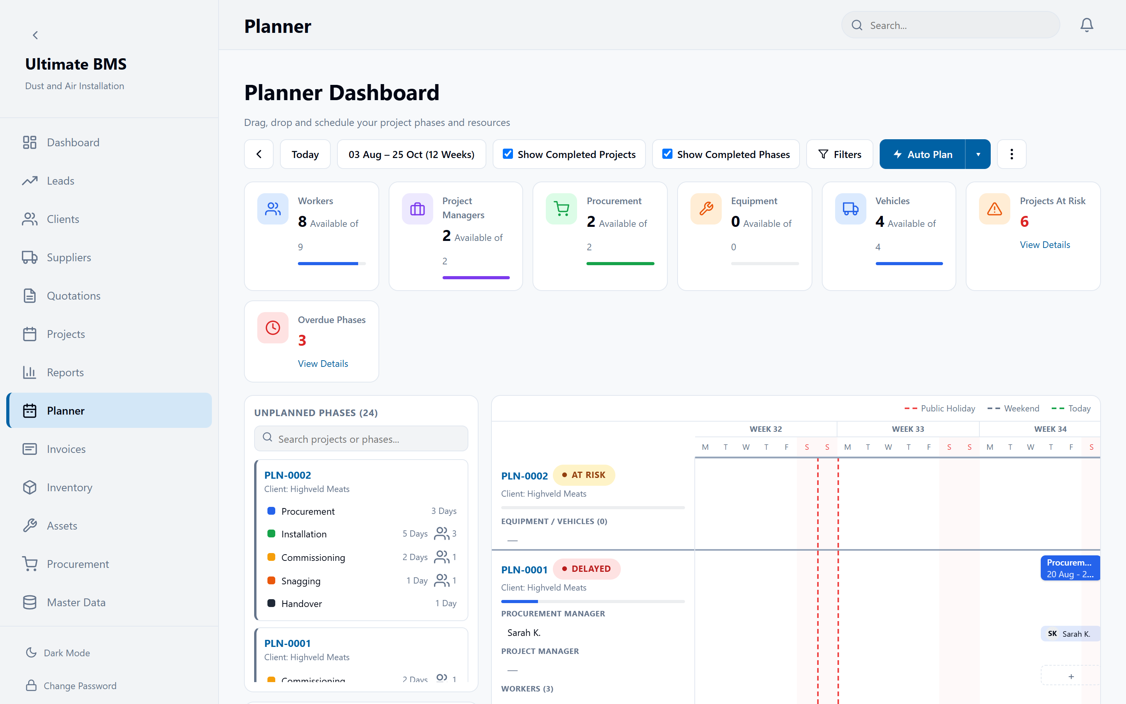Click the Vehicles truck icon on card
This screenshot has height=704, width=1126.
[x=850, y=208]
